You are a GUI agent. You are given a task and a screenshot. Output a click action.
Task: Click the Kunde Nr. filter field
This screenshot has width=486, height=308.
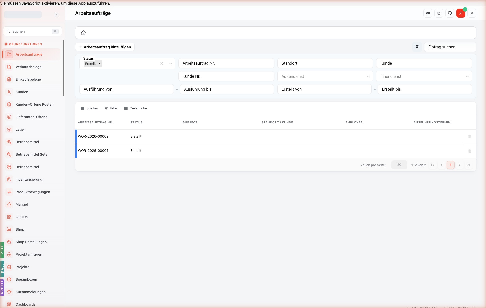tap(226, 76)
